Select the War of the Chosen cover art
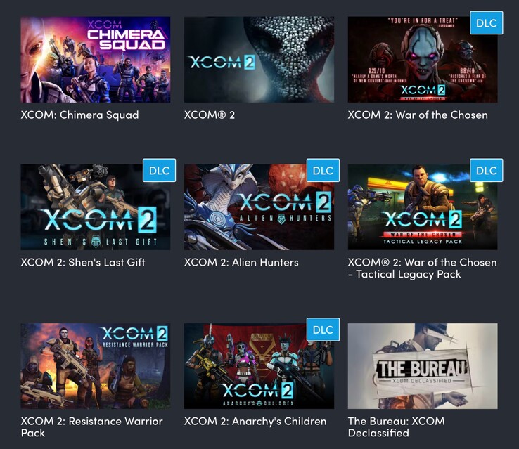Image resolution: width=519 pixels, height=449 pixels. pos(423,60)
